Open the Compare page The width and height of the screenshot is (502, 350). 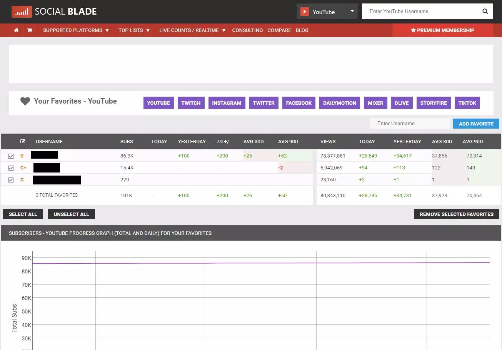click(x=279, y=30)
